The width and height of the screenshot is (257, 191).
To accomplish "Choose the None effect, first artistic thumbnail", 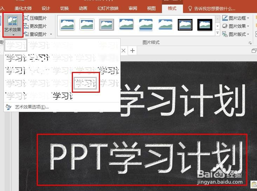I will [16, 45].
